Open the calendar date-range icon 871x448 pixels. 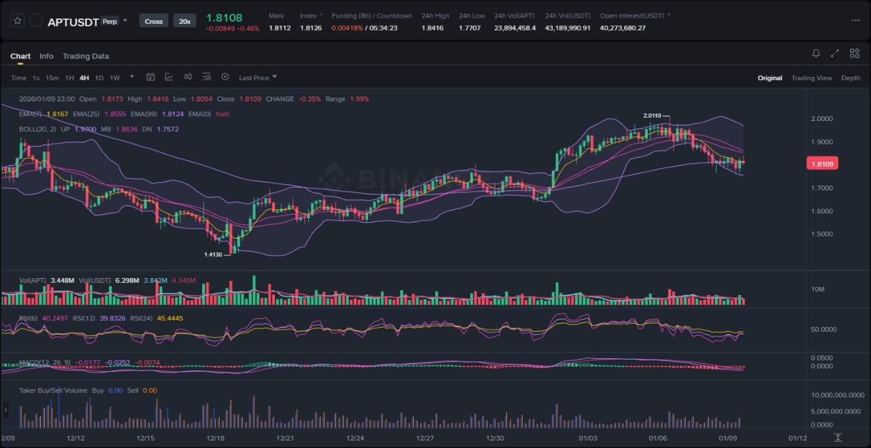[150, 77]
